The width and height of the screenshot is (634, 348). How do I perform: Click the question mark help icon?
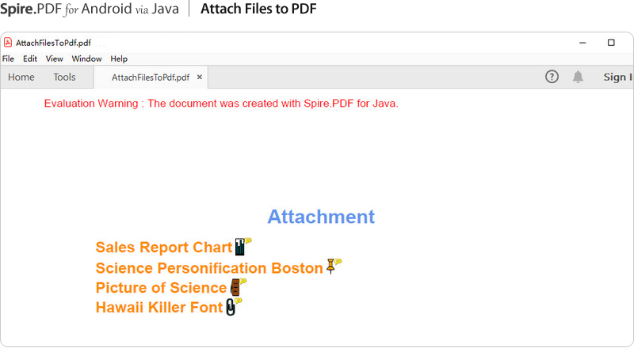click(x=552, y=77)
